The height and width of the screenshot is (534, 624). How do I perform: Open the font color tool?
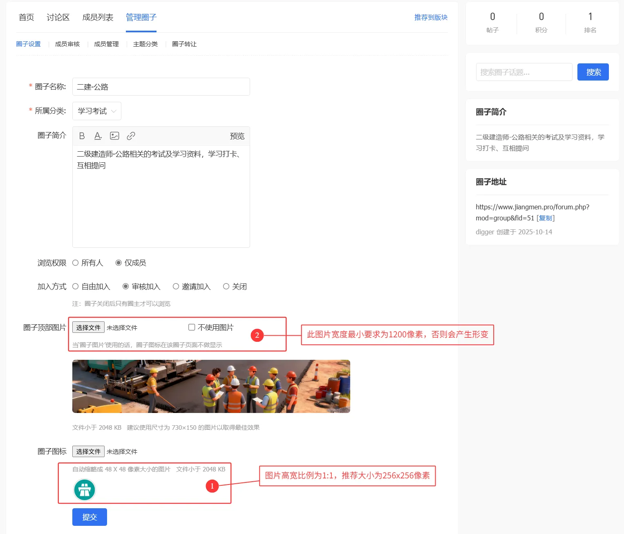(x=98, y=136)
